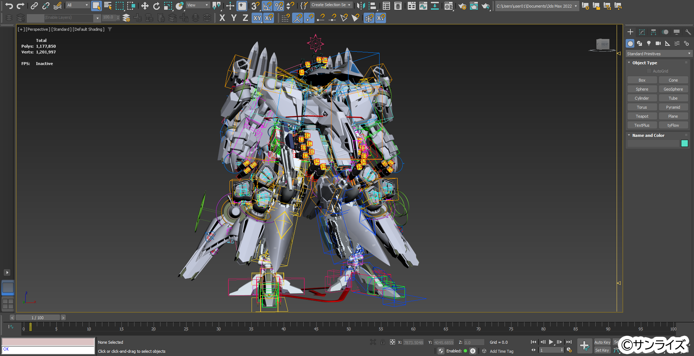Switch to the Hierarchy panel tab
Image resolution: width=694 pixels, height=356 pixels.
click(654, 32)
